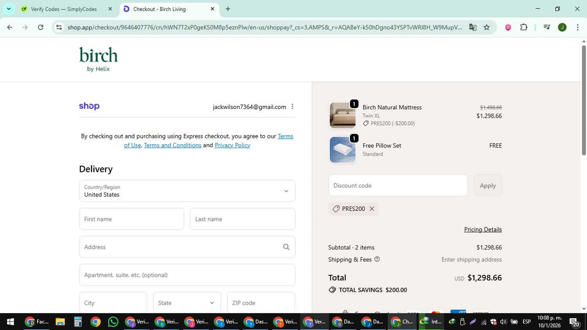Open the Windows Start menu
This screenshot has height=330, width=587.
click(10, 322)
